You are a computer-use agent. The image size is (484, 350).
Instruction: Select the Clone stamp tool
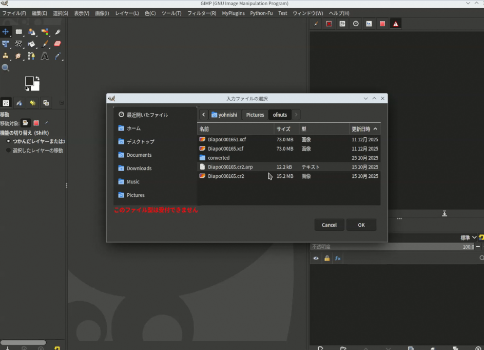[5, 56]
